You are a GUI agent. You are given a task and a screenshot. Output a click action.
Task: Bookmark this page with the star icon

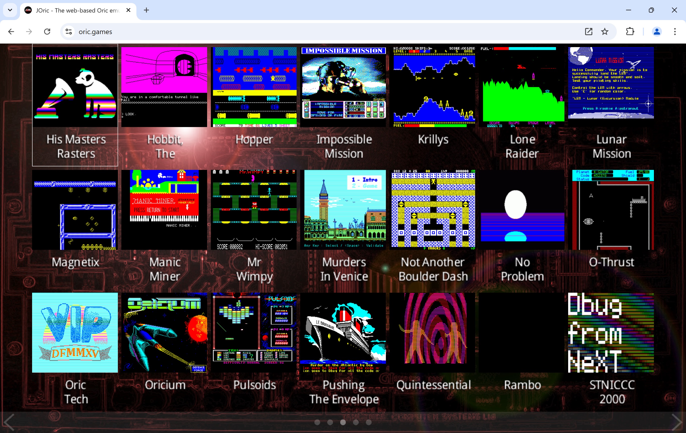[x=605, y=32]
